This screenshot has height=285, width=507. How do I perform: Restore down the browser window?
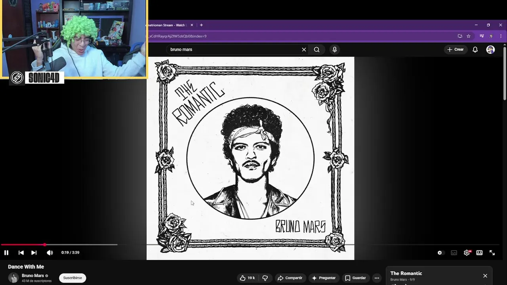tap(488, 25)
